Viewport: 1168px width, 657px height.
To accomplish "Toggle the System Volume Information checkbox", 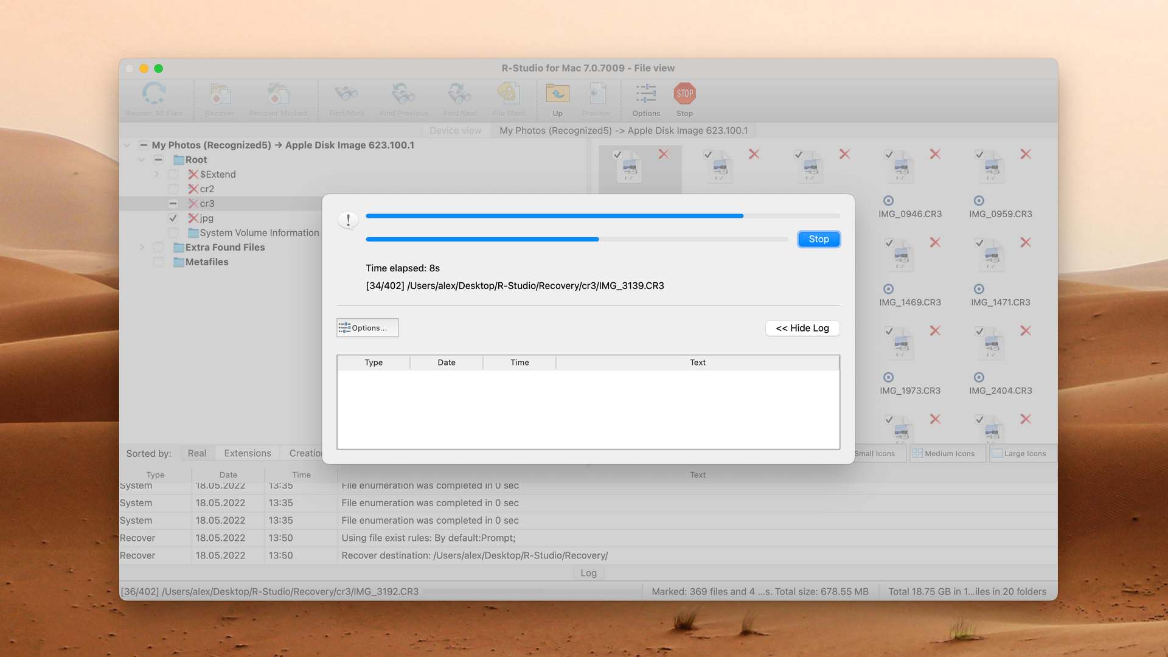I will [x=173, y=233].
